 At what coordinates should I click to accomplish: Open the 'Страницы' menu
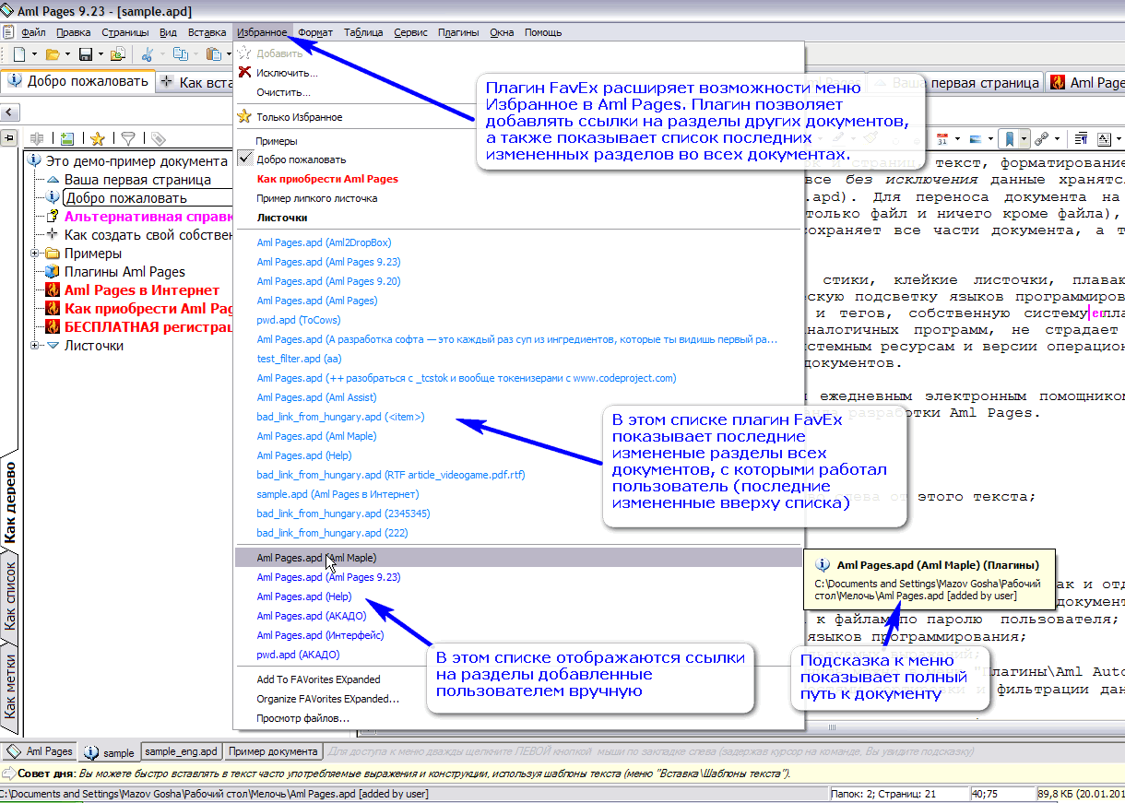[125, 32]
